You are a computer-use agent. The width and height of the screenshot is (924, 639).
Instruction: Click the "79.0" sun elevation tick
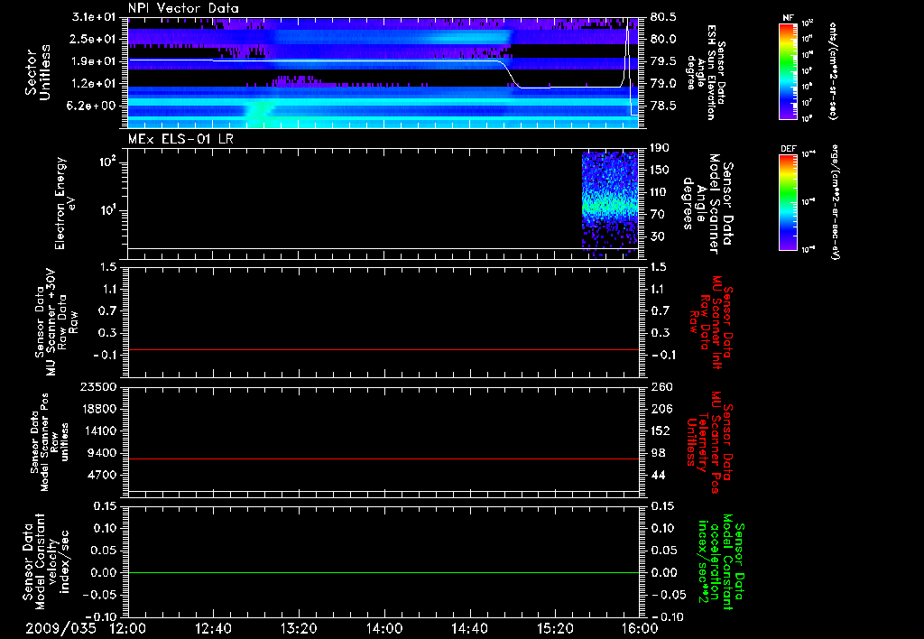663,84
